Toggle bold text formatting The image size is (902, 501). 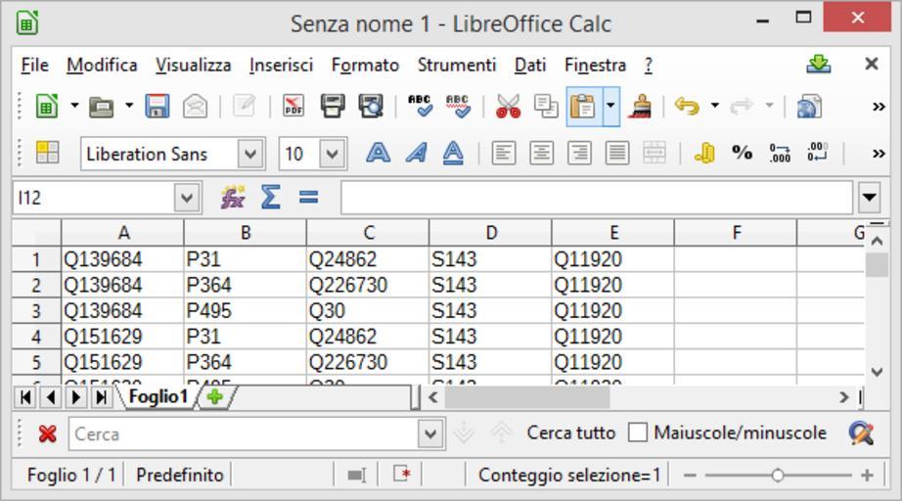(378, 153)
